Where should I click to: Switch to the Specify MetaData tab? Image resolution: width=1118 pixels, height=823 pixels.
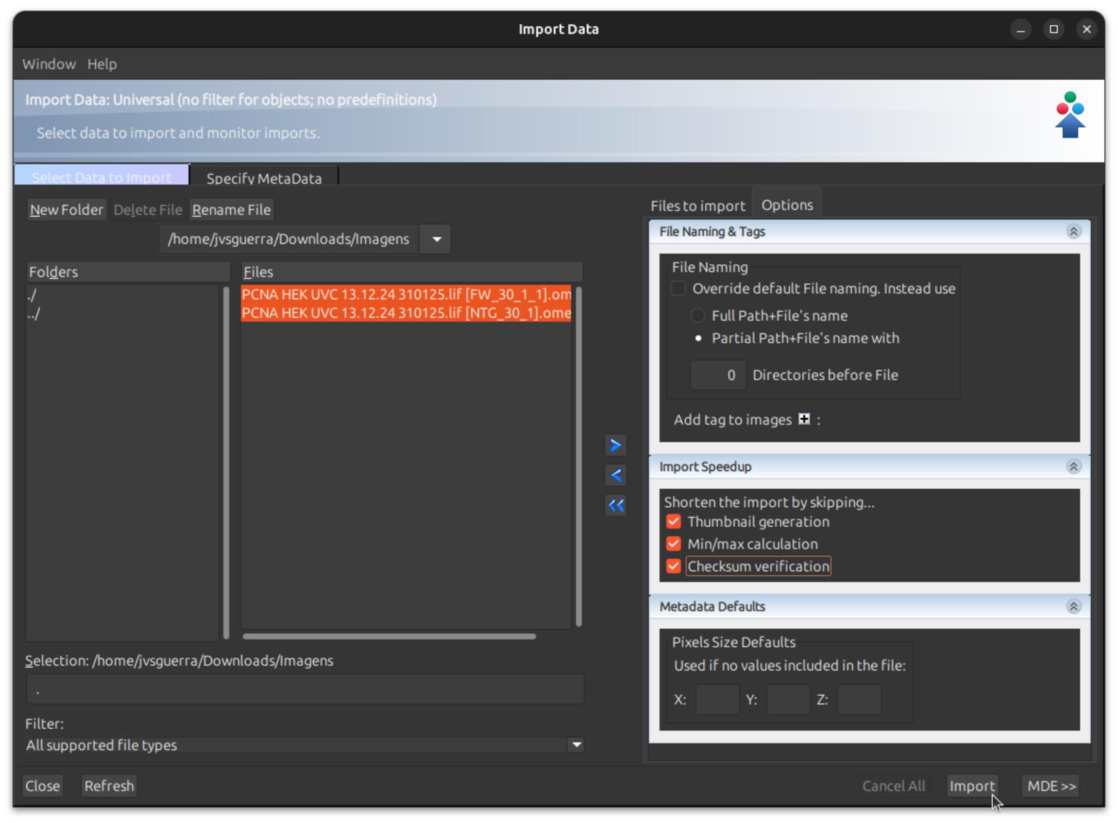(x=263, y=177)
